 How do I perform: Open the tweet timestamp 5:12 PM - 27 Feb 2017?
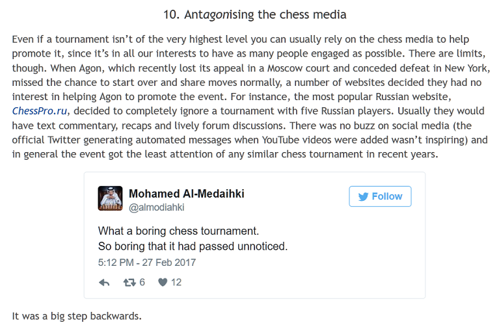pyautogui.click(x=146, y=263)
